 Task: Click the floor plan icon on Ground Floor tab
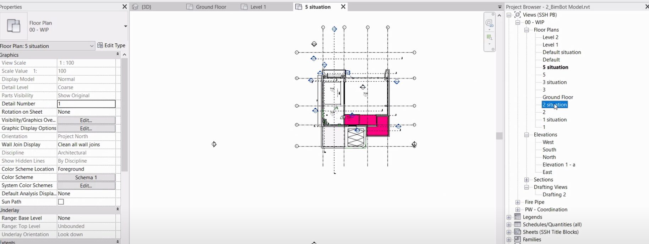[x=190, y=7]
